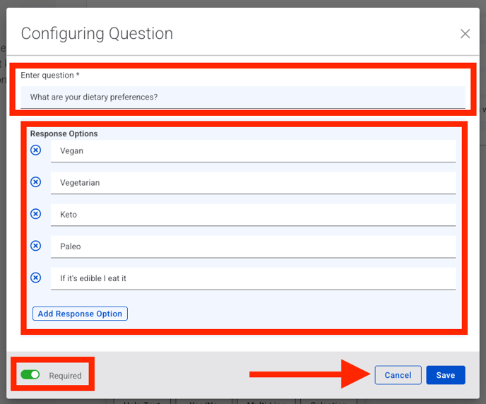Select the Keto response input
This screenshot has width=486, height=404.
[x=253, y=215]
